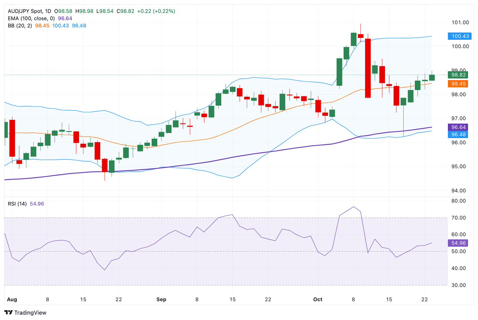Click the RSI (14) indicator label
Screen dimensions: 478x320
tap(17, 204)
